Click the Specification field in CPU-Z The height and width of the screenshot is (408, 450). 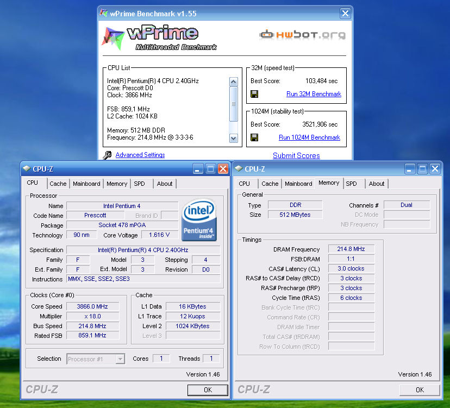(x=143, y=250)
